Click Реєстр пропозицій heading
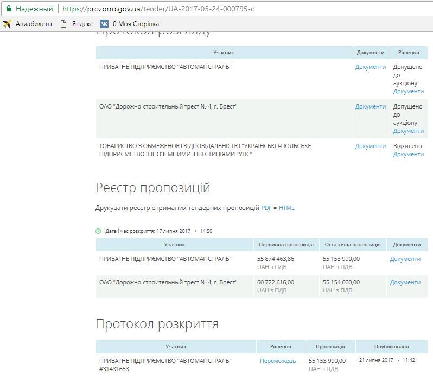Screen dimensions: 433x376 pyautogui.click(x=153, y=188)
